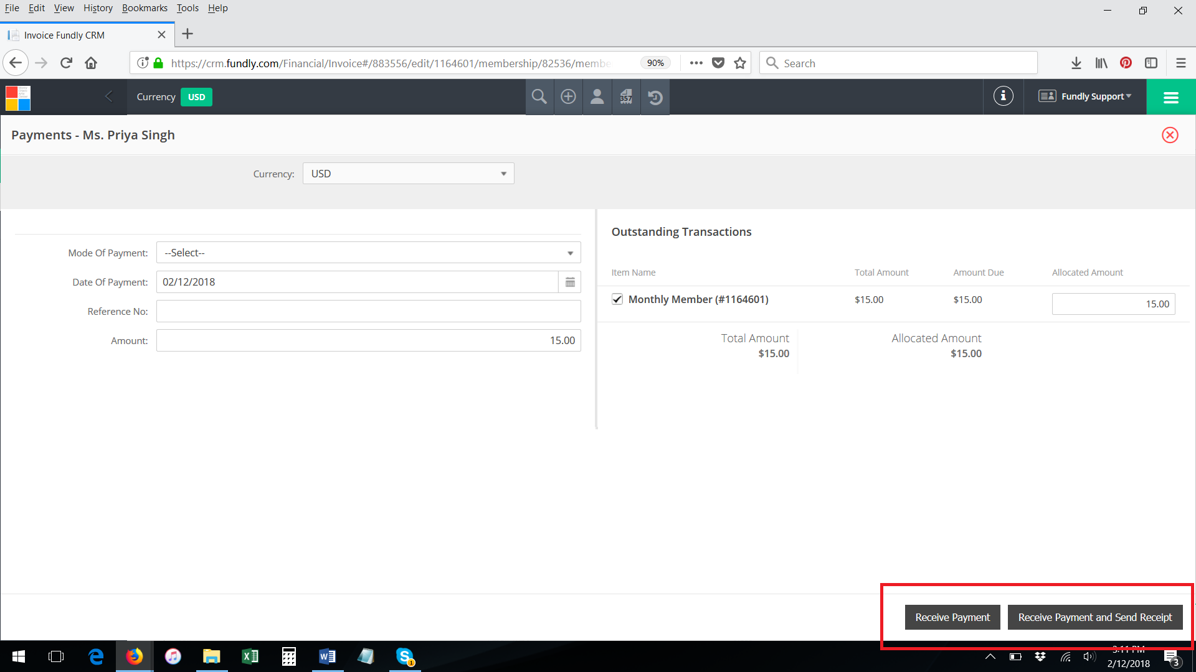
Task: Open the Tools menu
Action: click(x=187, y=8)
